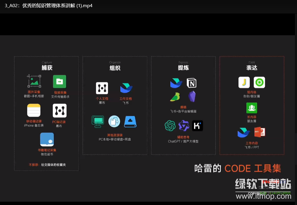This screenshot has height=205, width=297.
Task: Open the blue 微信读书 icon
Action: coord(47,140)
